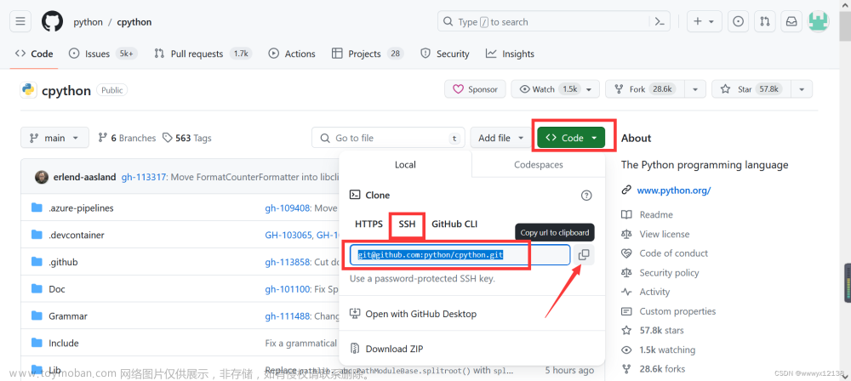Viewport: 851px width, 381px height.
Task: Expand the Fork options dropdown arrow
Action: 695,89
